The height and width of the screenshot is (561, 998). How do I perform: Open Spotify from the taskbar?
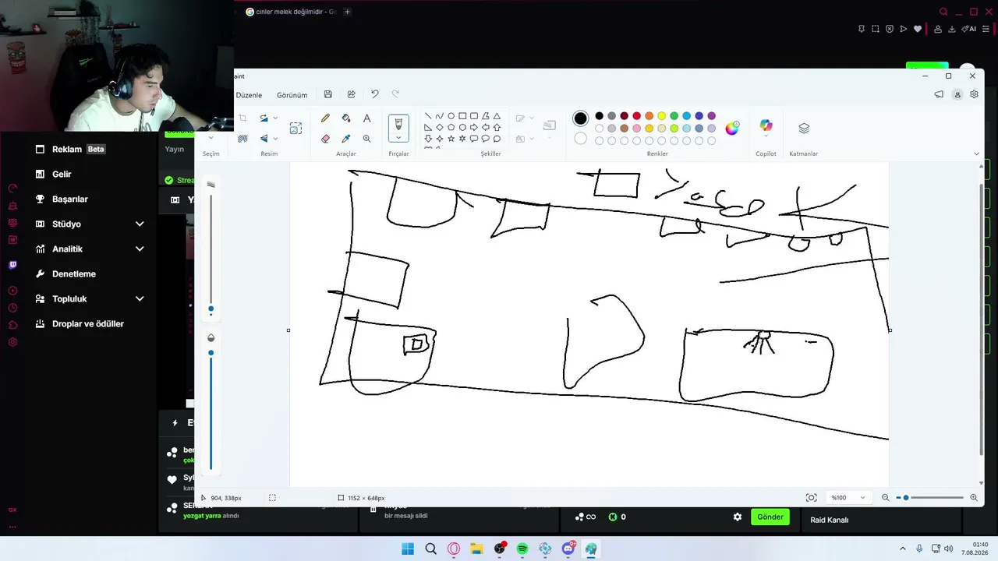pyautogui.click(x=522, y=549)
